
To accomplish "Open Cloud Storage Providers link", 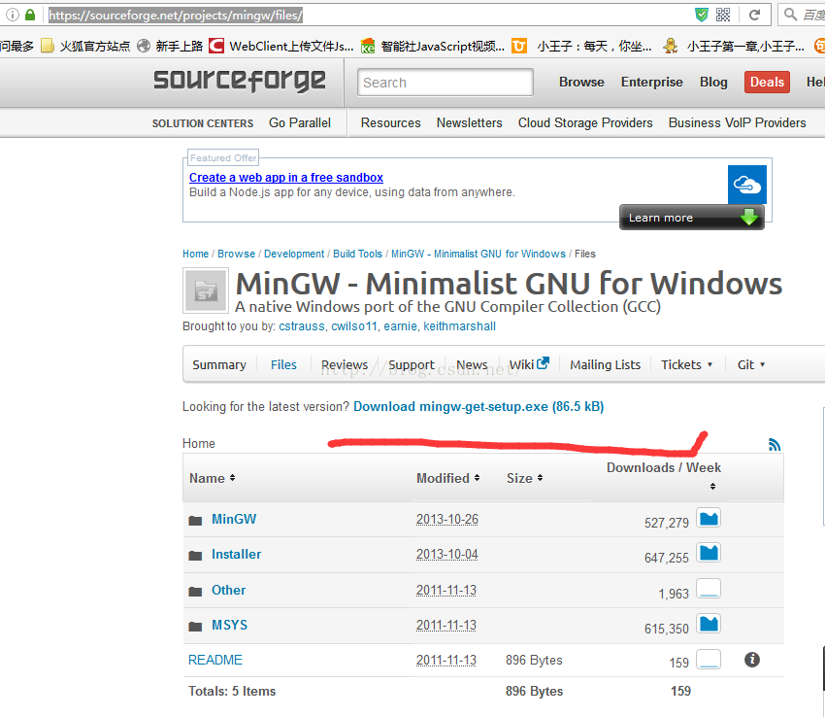I will 585,122.
